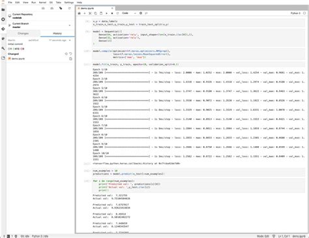Push committed changes in Git panel

(x=52, y=8)
